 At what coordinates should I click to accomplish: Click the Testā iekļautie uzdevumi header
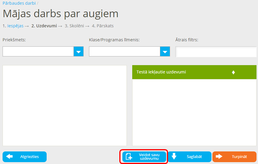(161, 72)
